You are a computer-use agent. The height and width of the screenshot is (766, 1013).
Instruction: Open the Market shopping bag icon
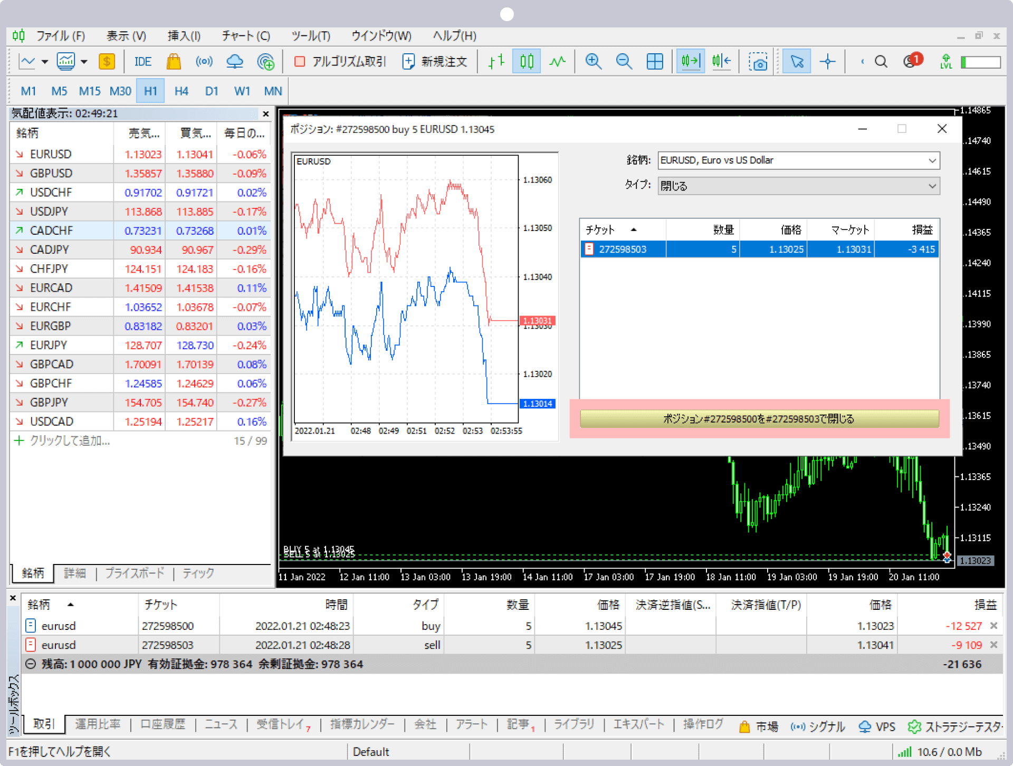click(174, 62)
